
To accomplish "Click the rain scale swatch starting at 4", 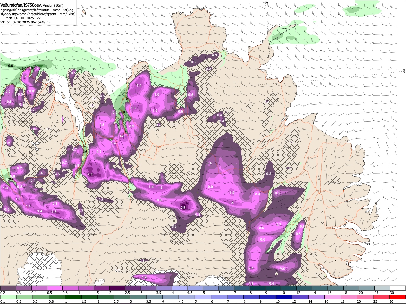I will pos(171,297).
